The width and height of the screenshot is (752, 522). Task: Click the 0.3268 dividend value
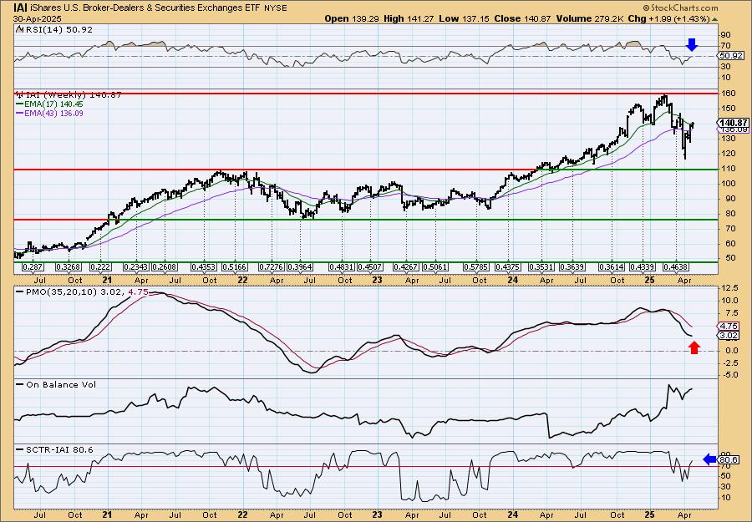pyautogui.click(x=68, y=266)
